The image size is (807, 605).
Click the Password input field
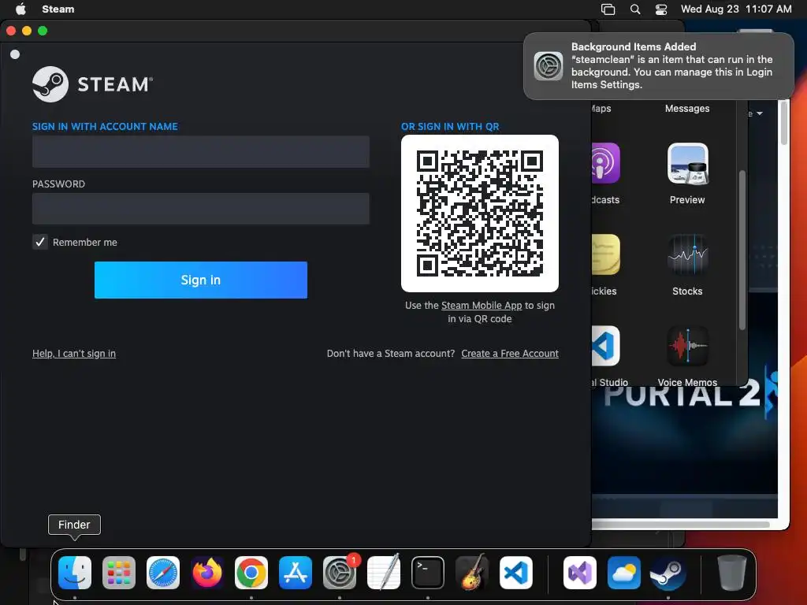coord(201,208)
